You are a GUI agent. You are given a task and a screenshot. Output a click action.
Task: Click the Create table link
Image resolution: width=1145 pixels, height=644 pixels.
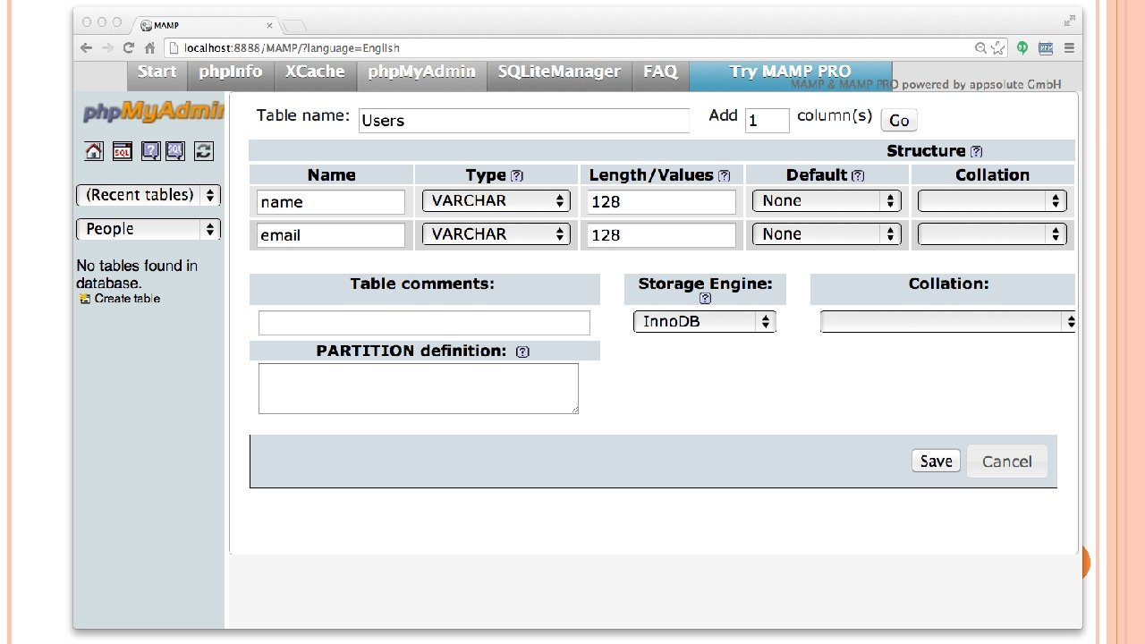click(x=127, y=299)
